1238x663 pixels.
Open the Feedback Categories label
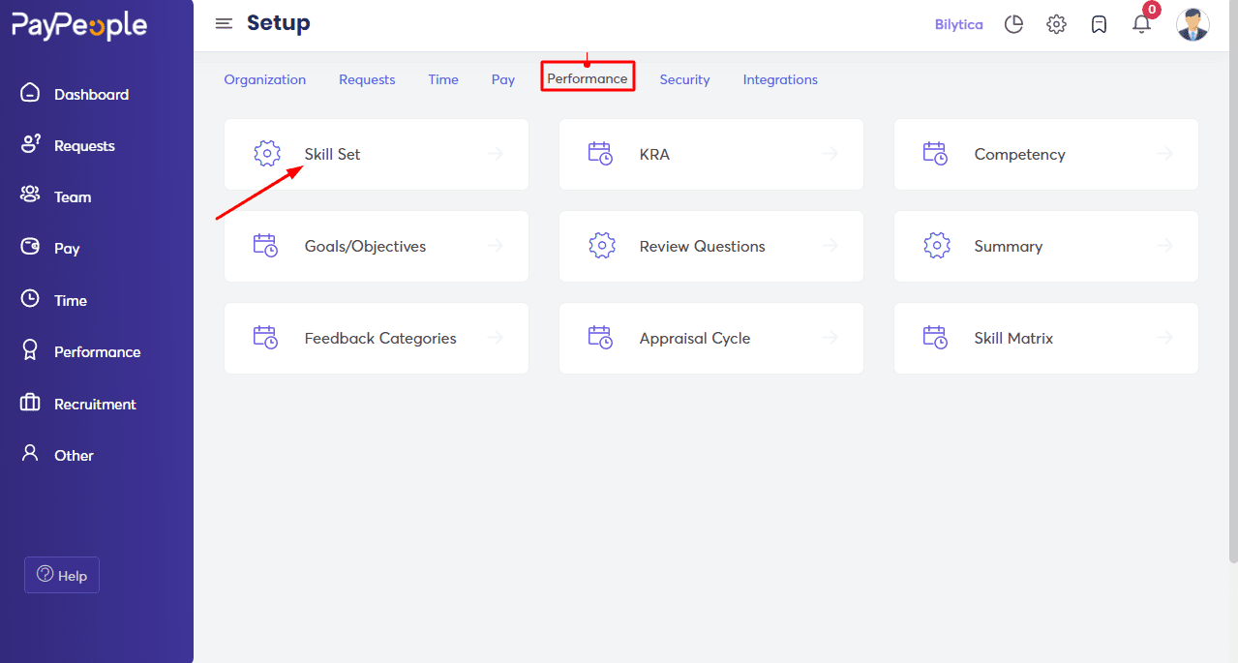click(380, 338)
